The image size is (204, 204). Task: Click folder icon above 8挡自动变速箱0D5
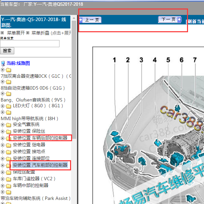8,82
